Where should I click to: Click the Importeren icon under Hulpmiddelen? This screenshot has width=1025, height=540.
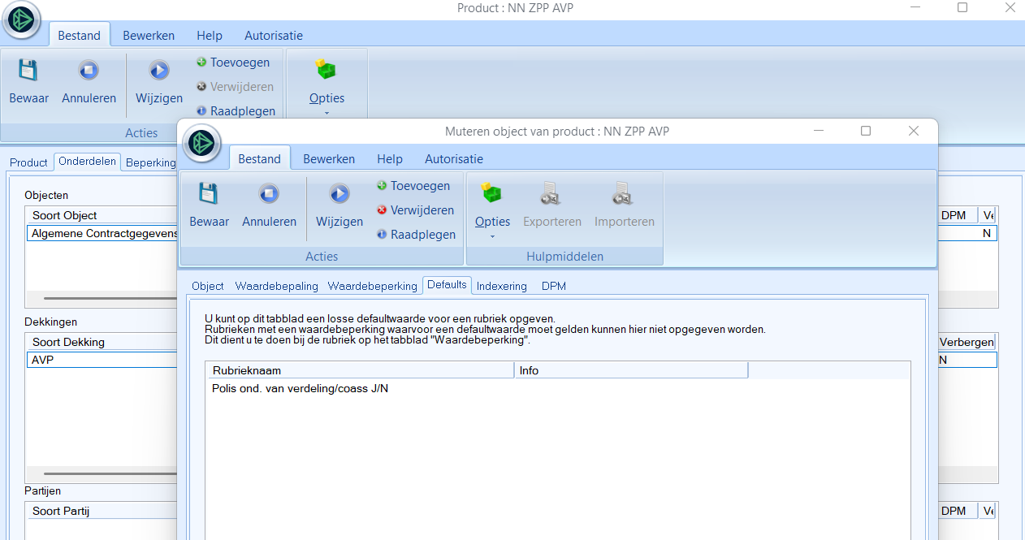pos(624,195)
